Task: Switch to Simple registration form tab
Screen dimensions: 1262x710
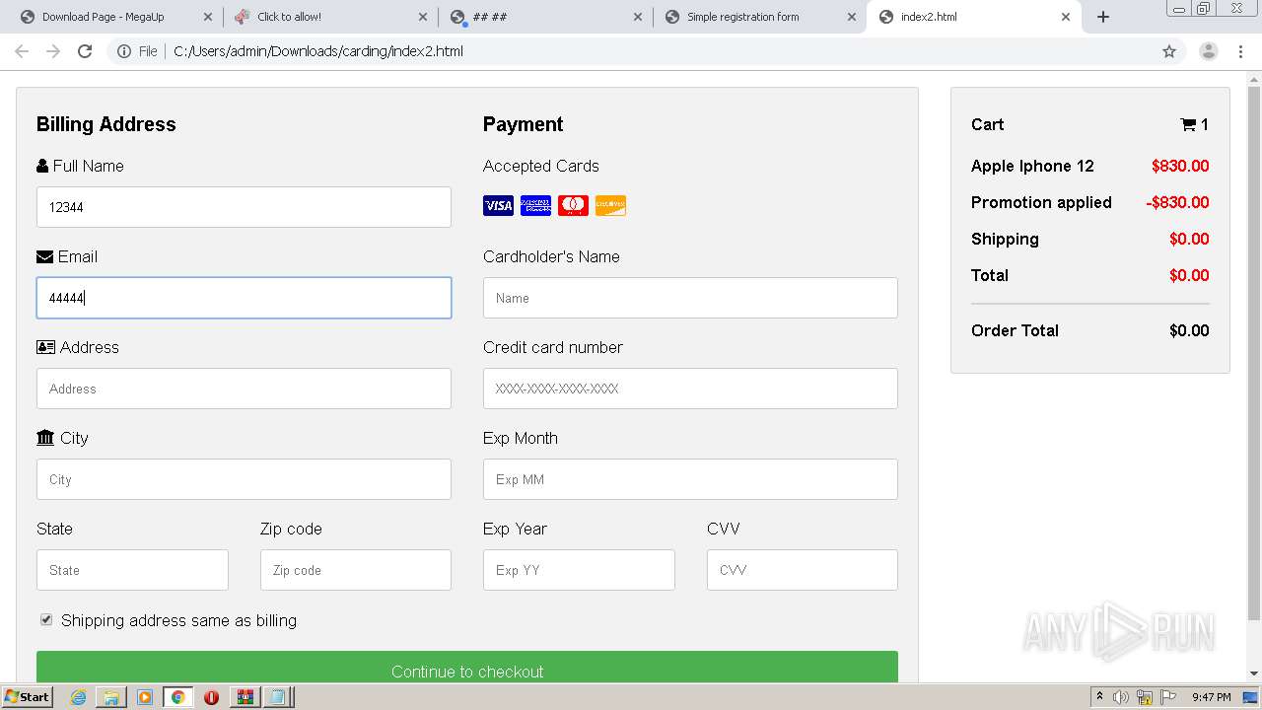Action: [x=759, y=17]
